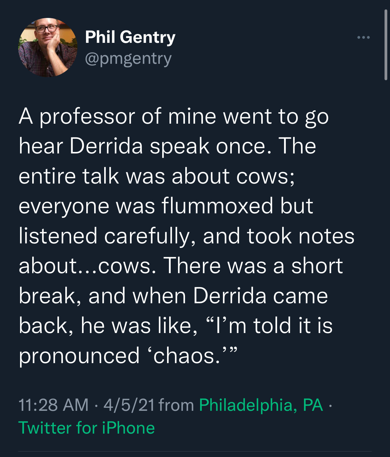Click the word 'pronounced' in the tweet
390x457 pixels.
(79, 356)
